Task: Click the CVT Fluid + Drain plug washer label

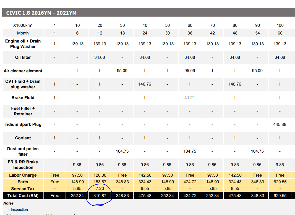Action: [23, 84]
